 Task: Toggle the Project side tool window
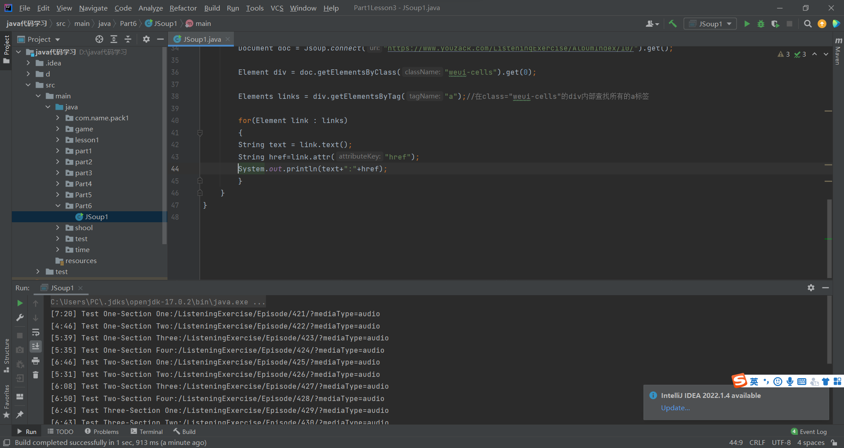click(x=6, y=49)
